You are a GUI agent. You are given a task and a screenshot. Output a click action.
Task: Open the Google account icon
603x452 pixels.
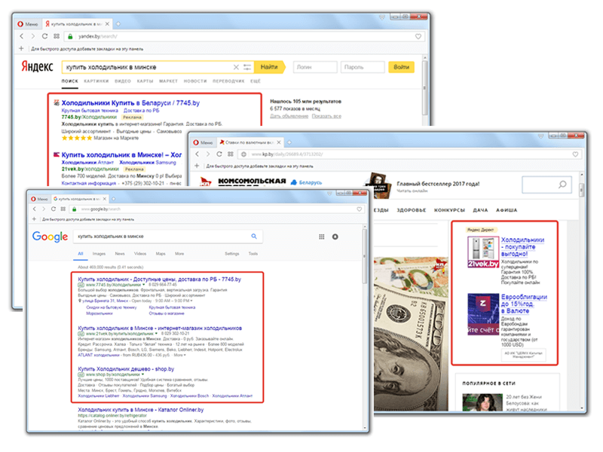(335, 237)
